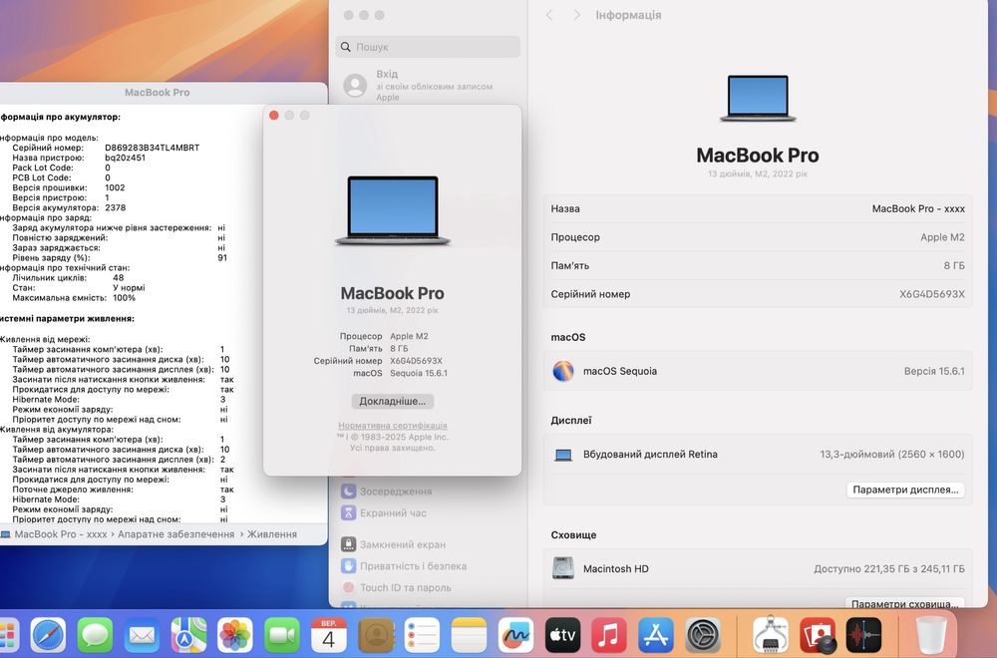This screenshot has height=658, width=997.
Task: Click Лічильник циклів value 48
Action: (x=119, y=278)
